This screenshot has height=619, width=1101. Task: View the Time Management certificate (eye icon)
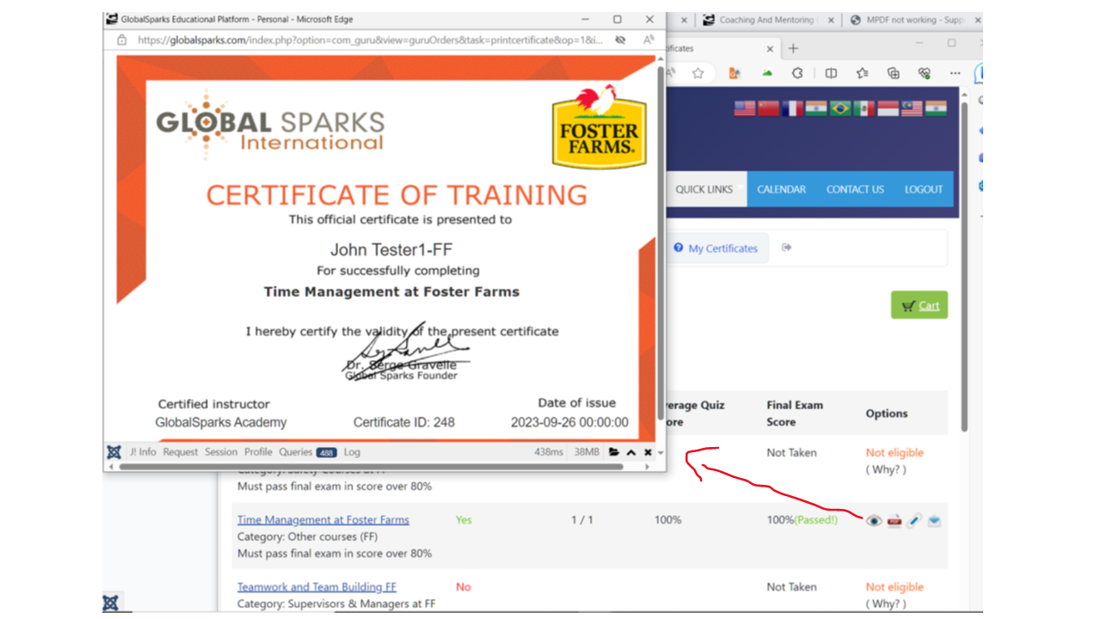click(874, 520)
